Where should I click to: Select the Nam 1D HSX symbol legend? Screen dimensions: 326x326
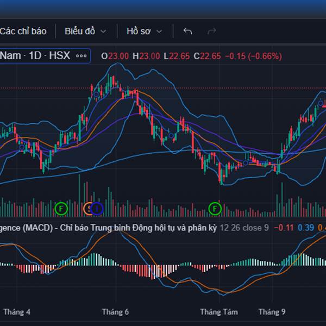[35, 56]
